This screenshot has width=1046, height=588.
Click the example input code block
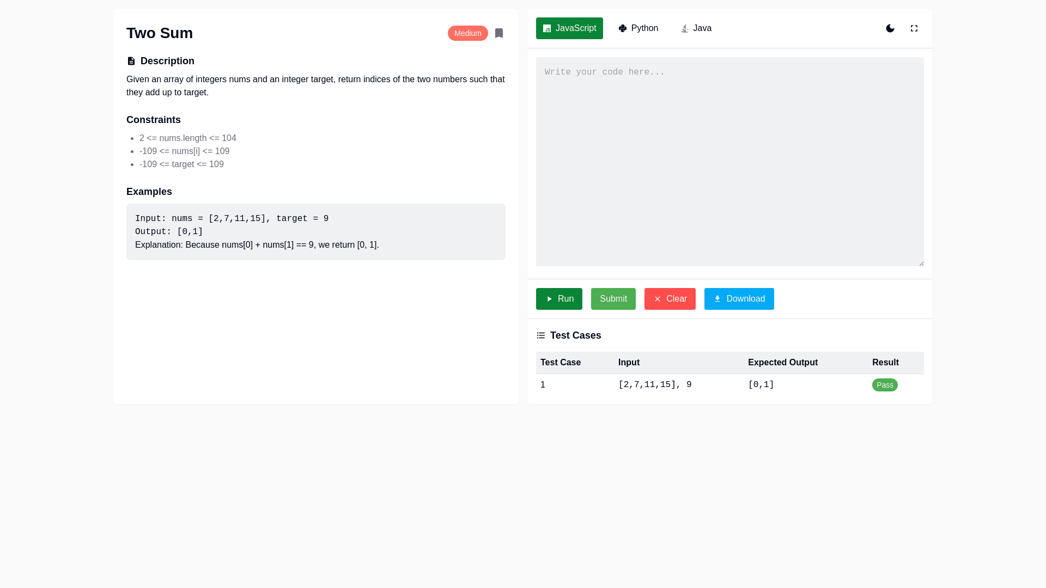tap(315, 232)
